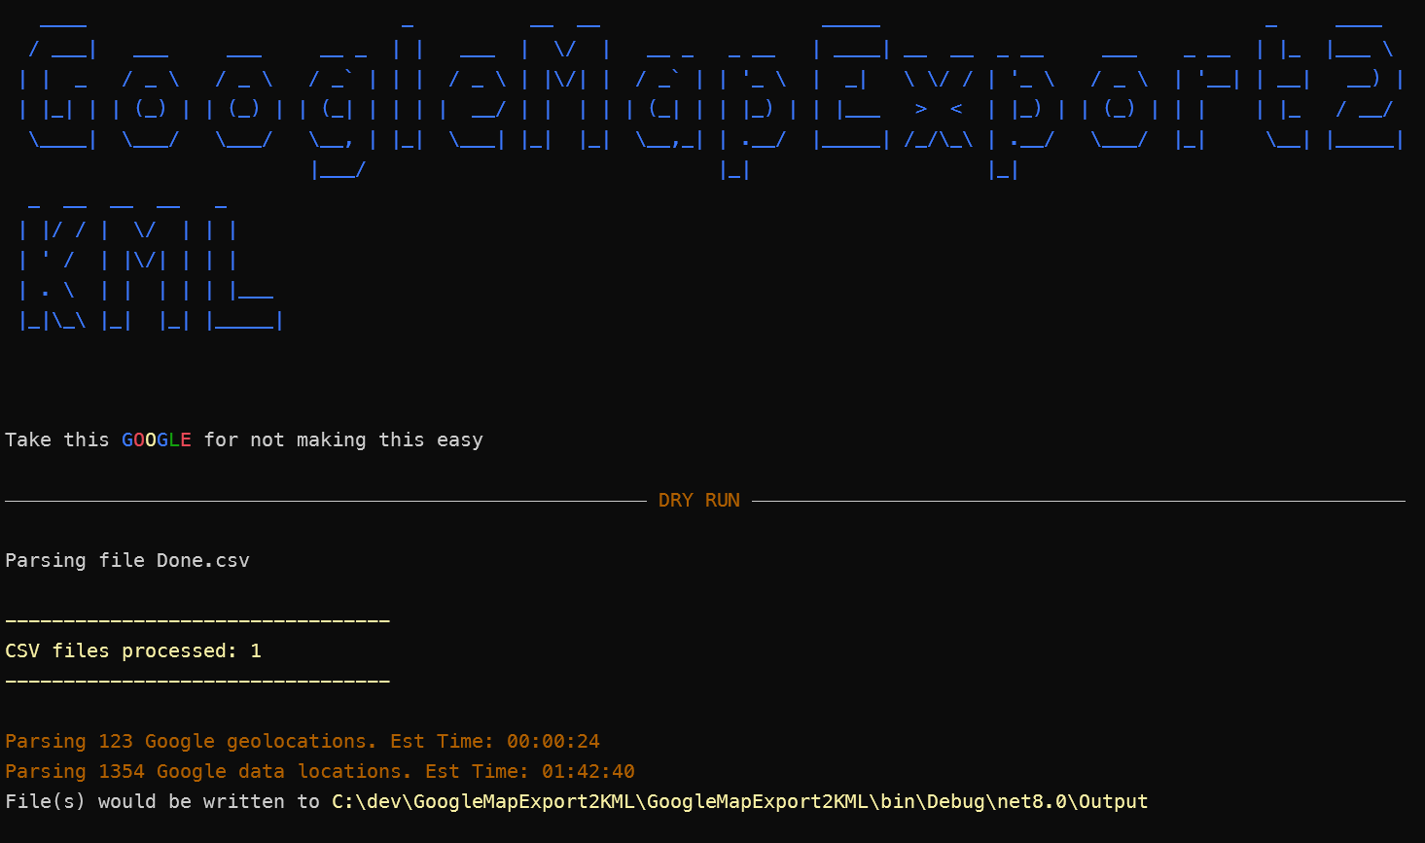Viewport: 1425px width, 843px height.
Task: Click the 'CSV files processed: 1' line
Action: pyautogui.click(x=133, y=650)
